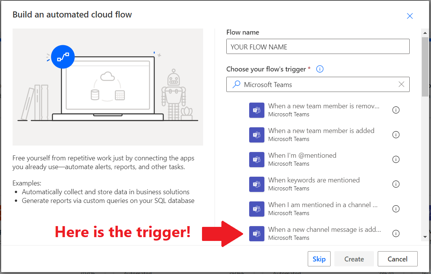Click the Create button
The width and height of the screenshot is (431, 274).
pyautogui.click(x=354, y=259)
